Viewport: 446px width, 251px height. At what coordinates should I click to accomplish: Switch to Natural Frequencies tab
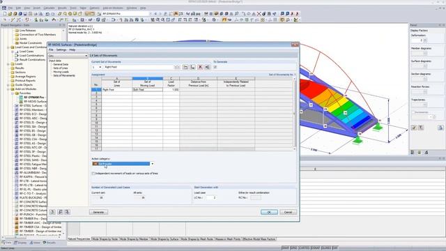[x=79, y=239]
